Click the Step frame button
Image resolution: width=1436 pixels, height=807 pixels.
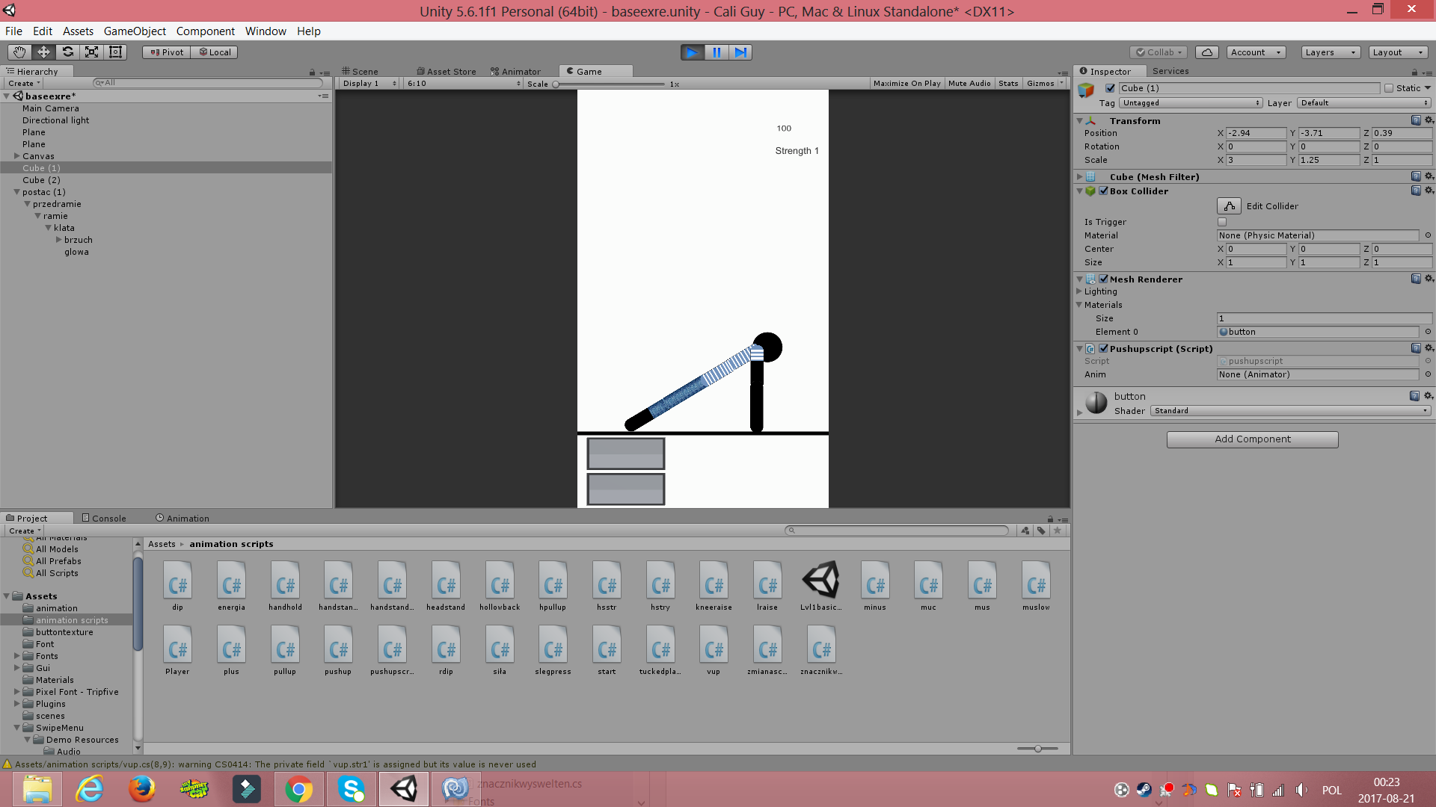pos(740,52)
